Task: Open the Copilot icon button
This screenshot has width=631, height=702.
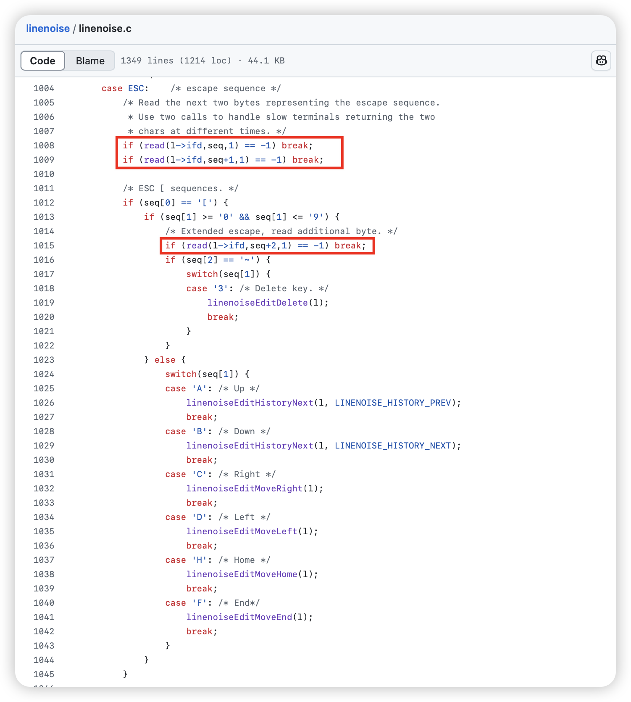Action: [601, 61]
